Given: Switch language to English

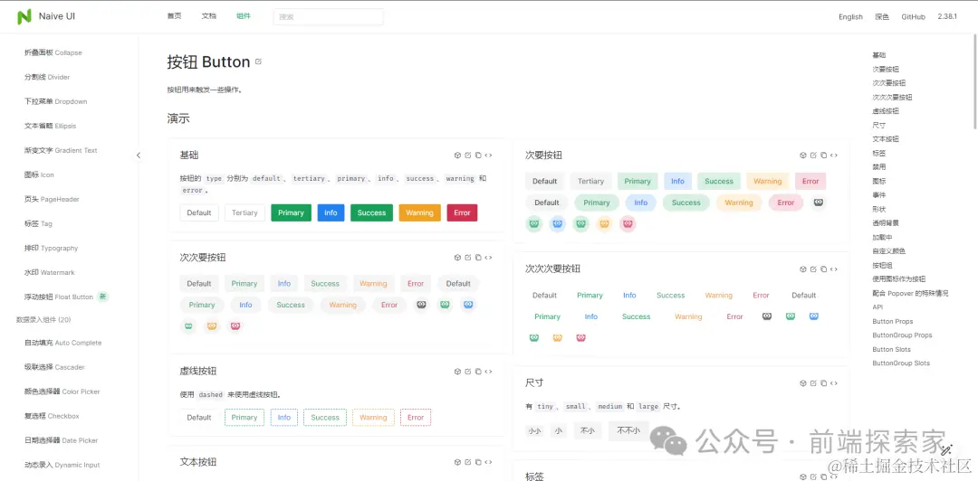Looking at the screenshot, I should 850,17.
